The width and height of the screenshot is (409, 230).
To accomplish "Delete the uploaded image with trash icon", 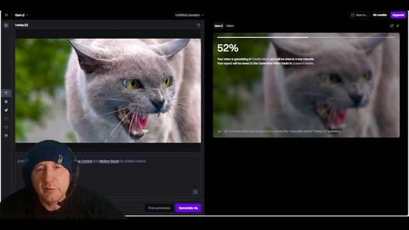I will [199, 26].
